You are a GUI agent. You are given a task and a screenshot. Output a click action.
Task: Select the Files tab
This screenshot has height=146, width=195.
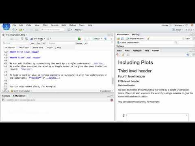(119, 51)
